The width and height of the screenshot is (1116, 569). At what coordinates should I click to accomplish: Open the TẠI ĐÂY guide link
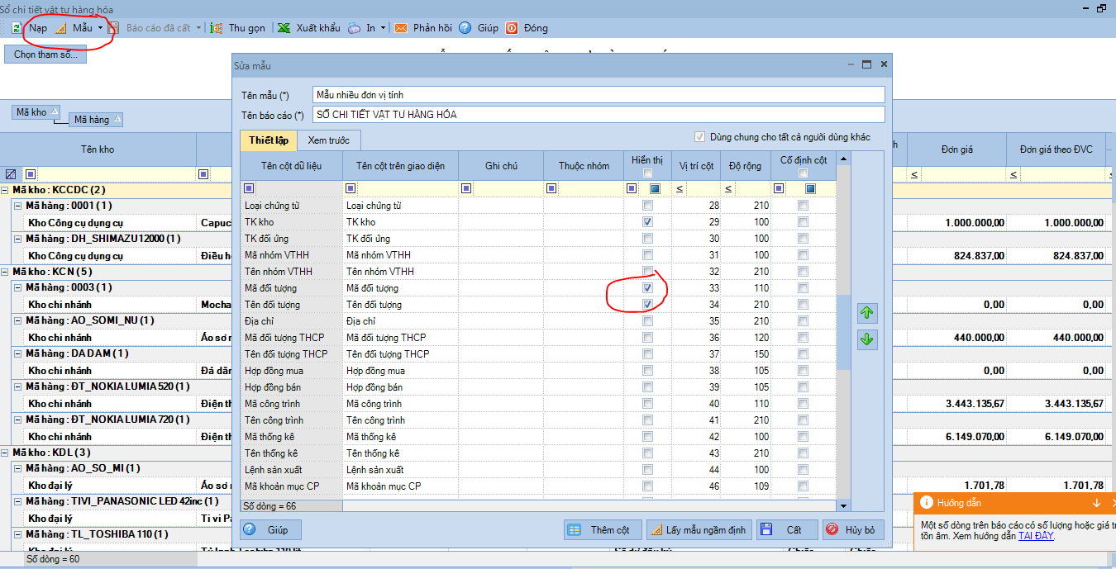pyautogui.click(x=1036, y=536)
